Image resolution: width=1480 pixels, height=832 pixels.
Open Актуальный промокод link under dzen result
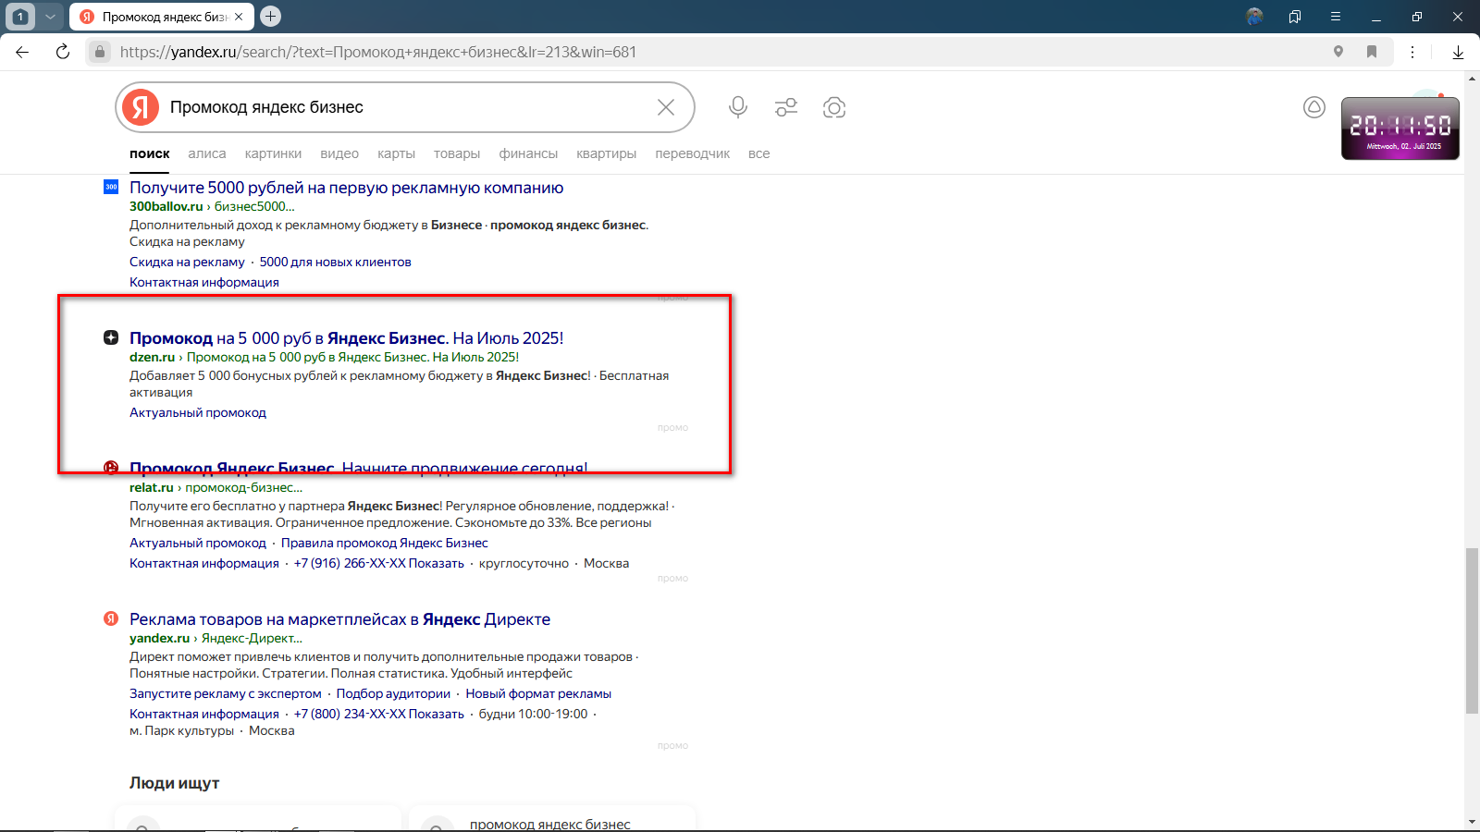(x=198, y=413)
